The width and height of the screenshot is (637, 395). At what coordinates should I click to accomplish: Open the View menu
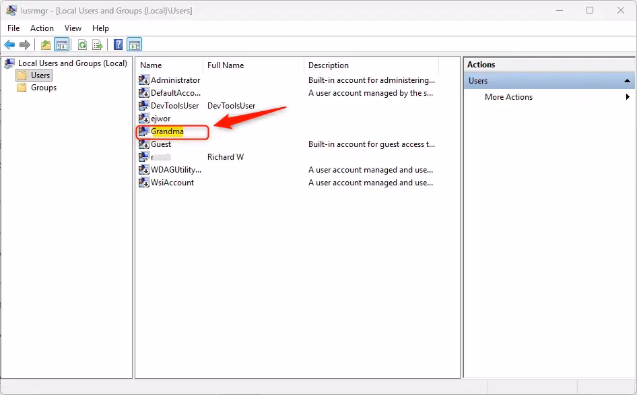tap(73, 28)
